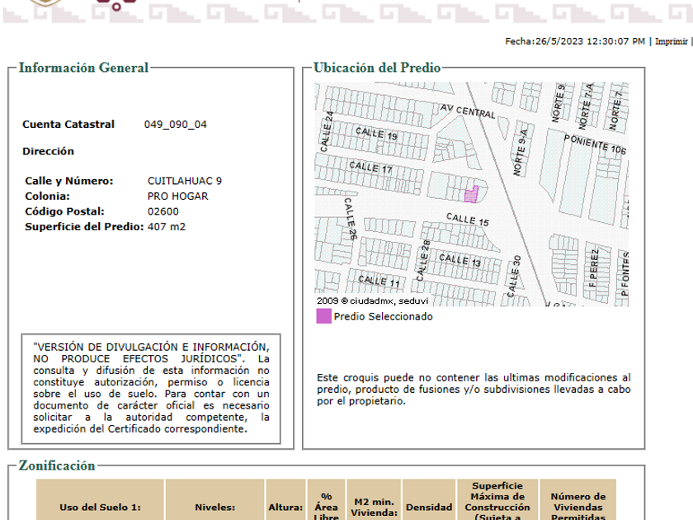Click the Calle y Número label
Screen dimensions: 693x520
click(69, 181)
